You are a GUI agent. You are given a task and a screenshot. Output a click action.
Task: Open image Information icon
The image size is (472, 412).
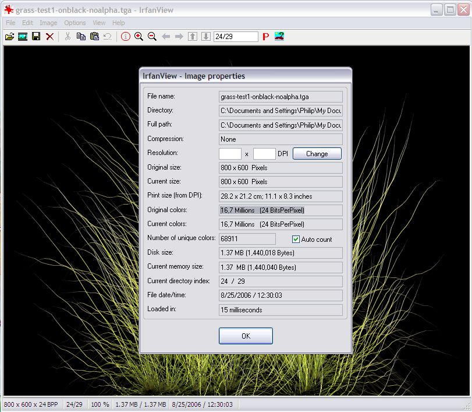[125, 37]
